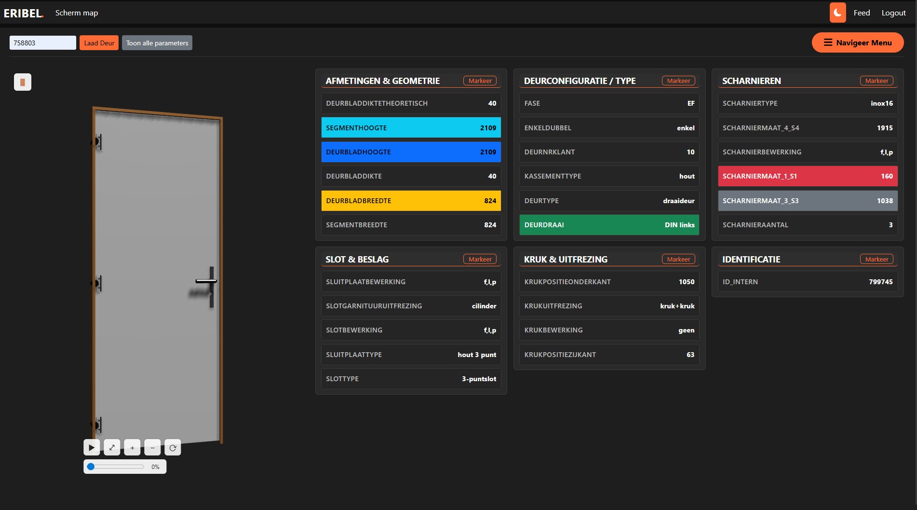917x510 pixels.
Task: Click Toon alle parameters button
Action: [157, 43]
